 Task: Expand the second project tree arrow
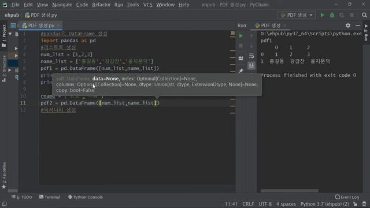[x=16, y=49]
